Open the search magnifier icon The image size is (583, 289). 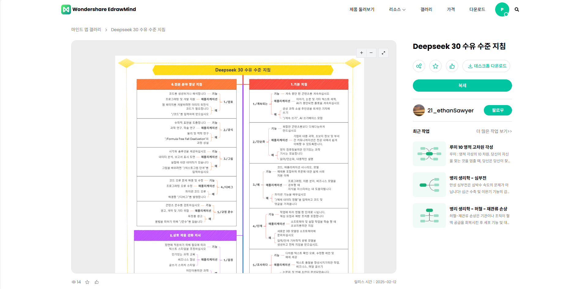click(517, 9)
